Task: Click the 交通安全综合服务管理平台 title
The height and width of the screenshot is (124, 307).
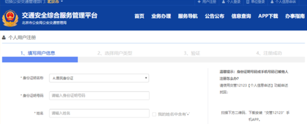Action: coord(60,15)
